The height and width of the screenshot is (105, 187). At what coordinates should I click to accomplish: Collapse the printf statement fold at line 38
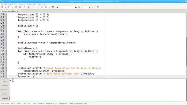(x=6, y=68)
